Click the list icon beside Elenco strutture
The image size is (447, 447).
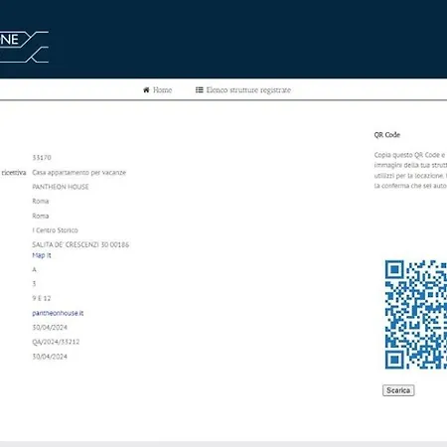point(199,89)
